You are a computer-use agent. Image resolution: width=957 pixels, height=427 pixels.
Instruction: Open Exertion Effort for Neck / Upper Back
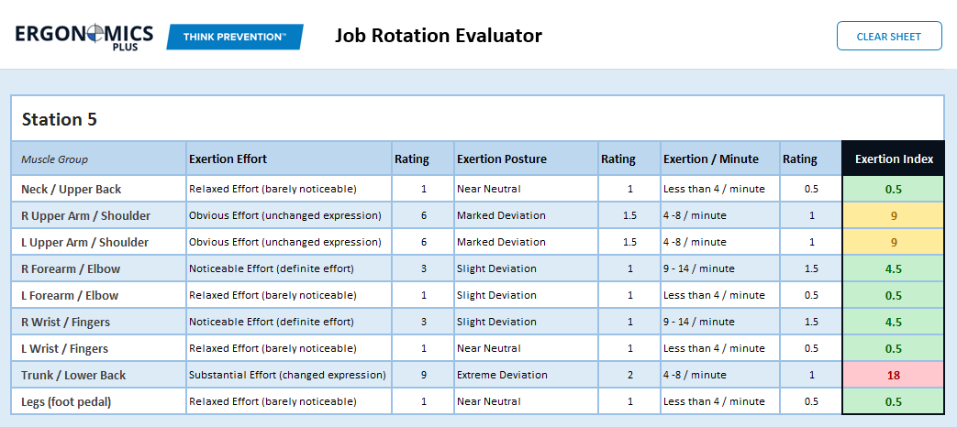tap(289, 189)
